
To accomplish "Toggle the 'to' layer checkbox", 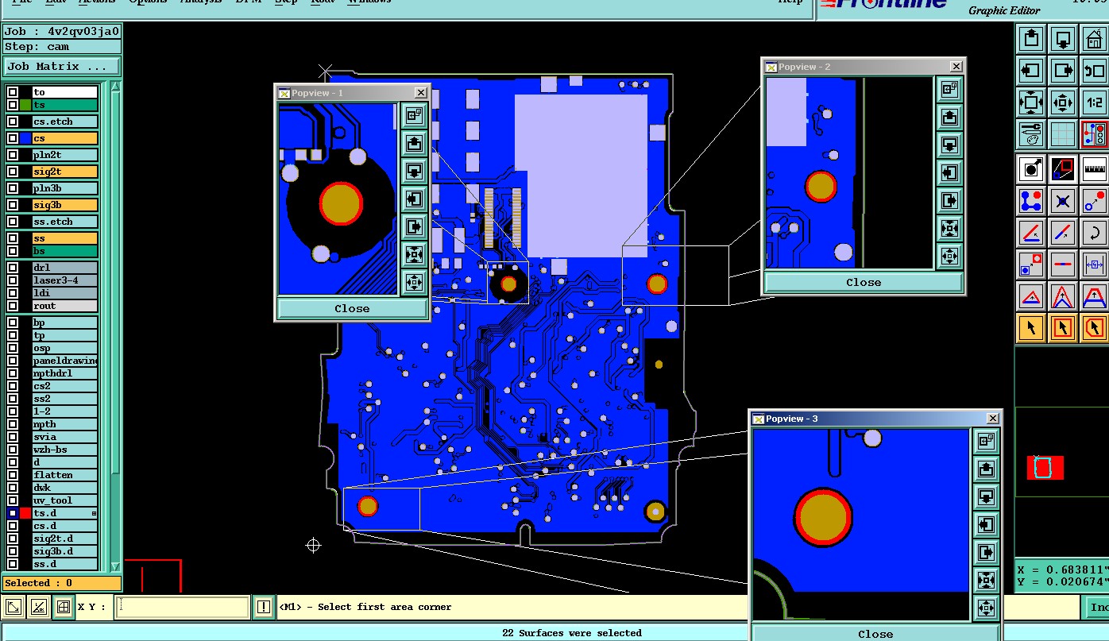I will (x=13, y=92).
